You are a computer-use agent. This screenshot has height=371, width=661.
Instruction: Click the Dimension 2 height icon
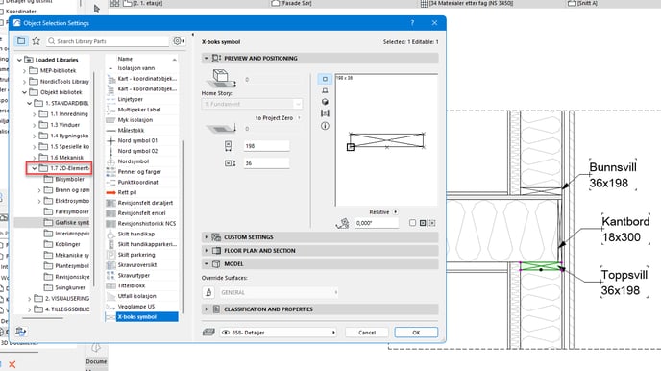coord(231,163)
